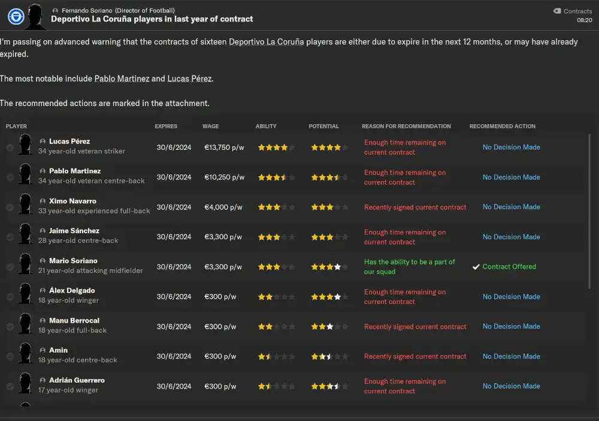
Task: Click the info icon beside Ximo Navarro name
Action: tap(43, 201)
